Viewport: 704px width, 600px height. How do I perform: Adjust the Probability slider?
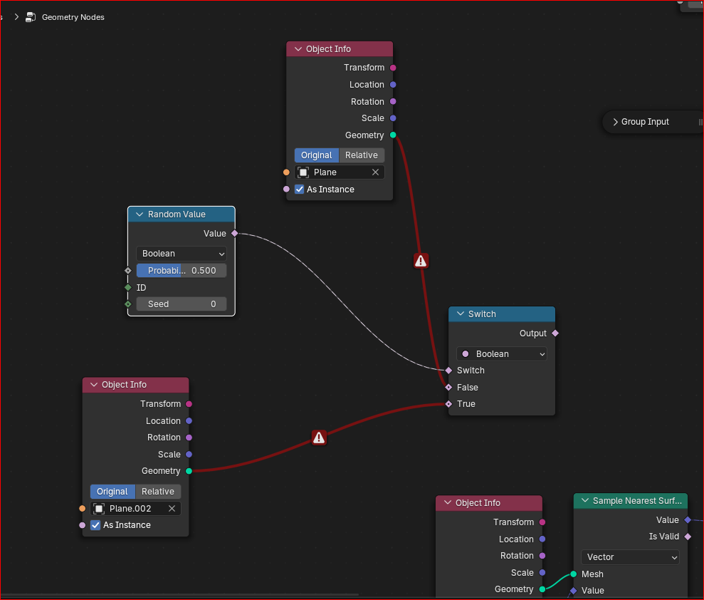pos(182,271)
